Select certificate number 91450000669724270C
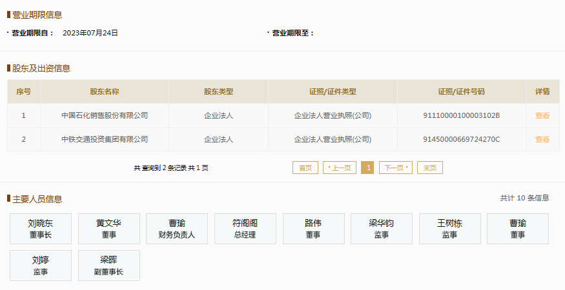 point(461,139)
